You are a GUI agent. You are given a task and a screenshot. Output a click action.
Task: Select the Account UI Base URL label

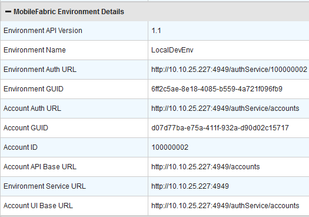click(38, 206)
